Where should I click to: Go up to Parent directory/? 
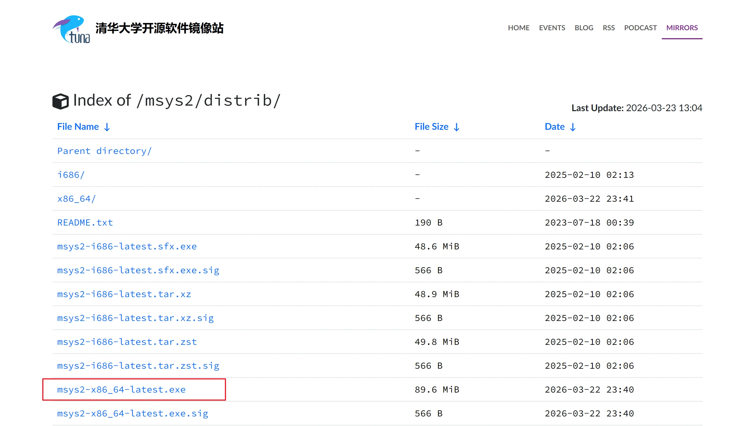pos(104,151)
